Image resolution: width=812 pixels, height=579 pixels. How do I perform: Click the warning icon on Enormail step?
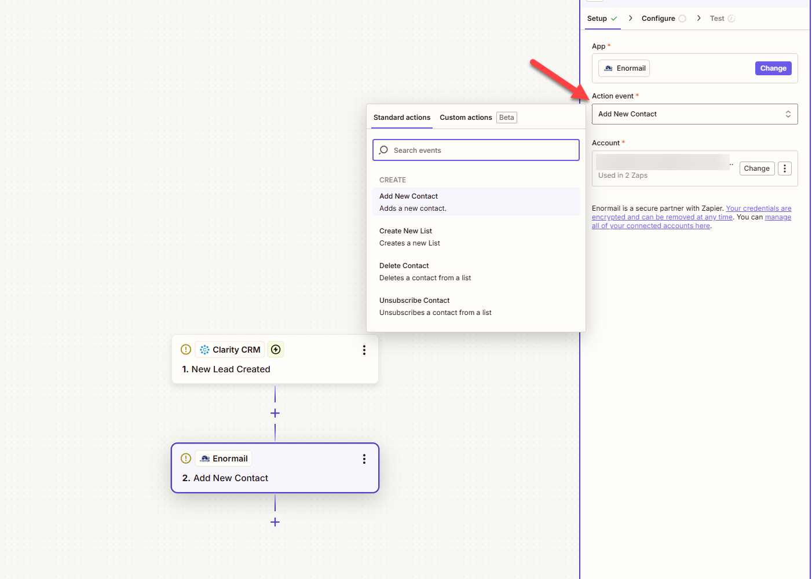tap(186, 459)
